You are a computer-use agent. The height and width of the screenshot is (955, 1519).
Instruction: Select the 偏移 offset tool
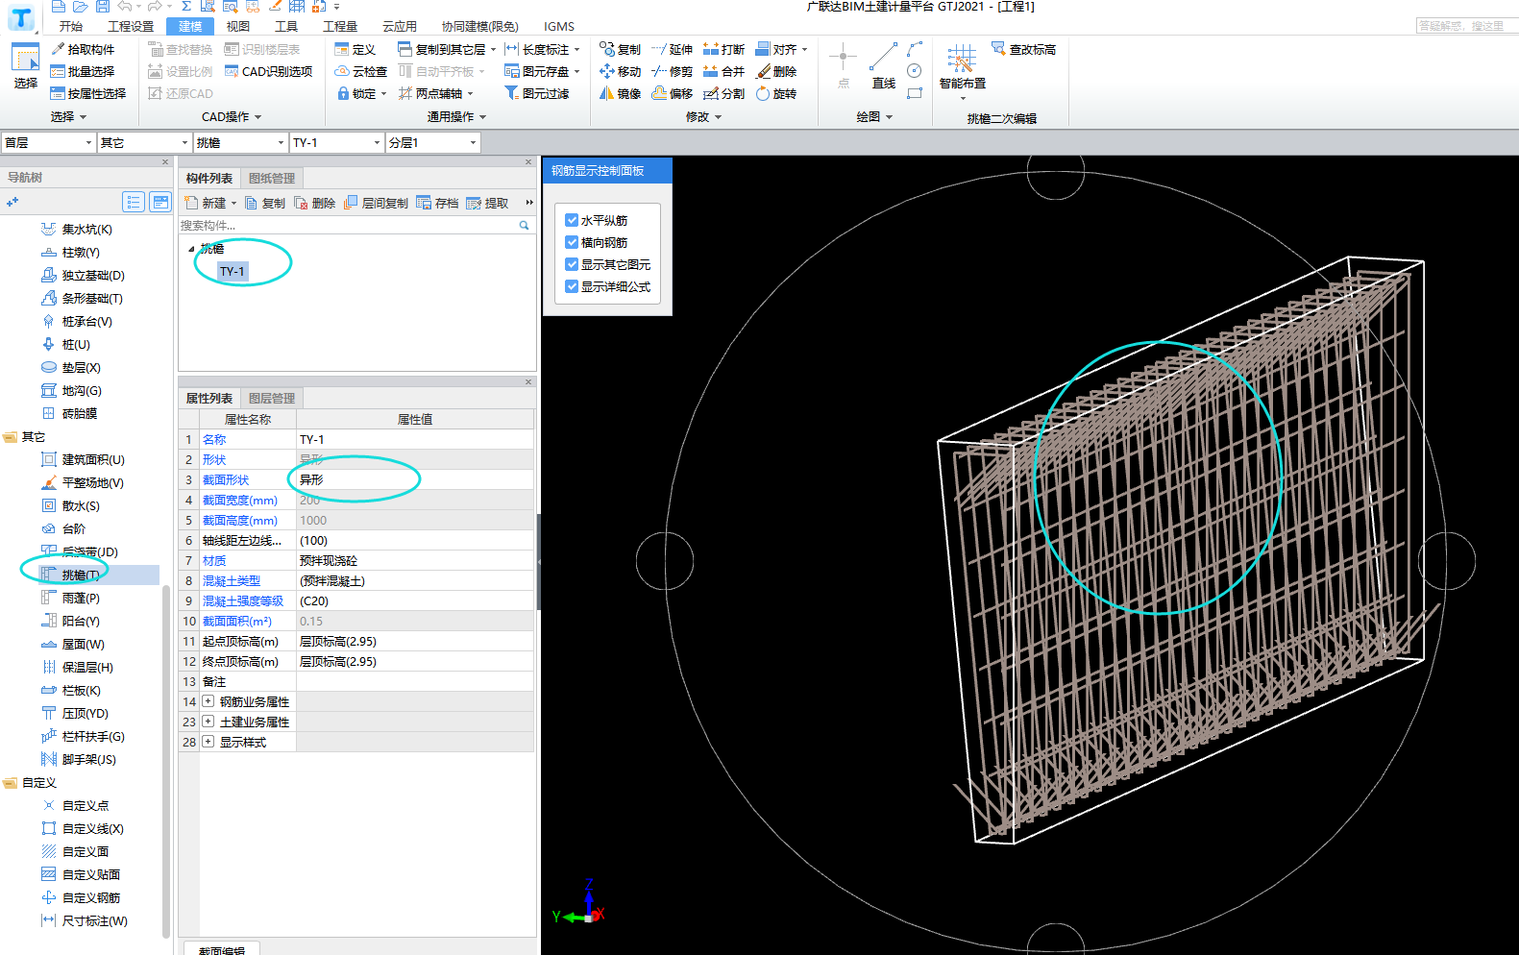point(672,93)
